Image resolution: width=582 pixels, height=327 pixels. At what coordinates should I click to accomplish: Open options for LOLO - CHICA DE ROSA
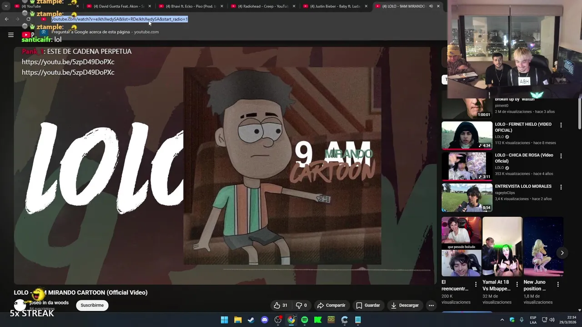561,156
